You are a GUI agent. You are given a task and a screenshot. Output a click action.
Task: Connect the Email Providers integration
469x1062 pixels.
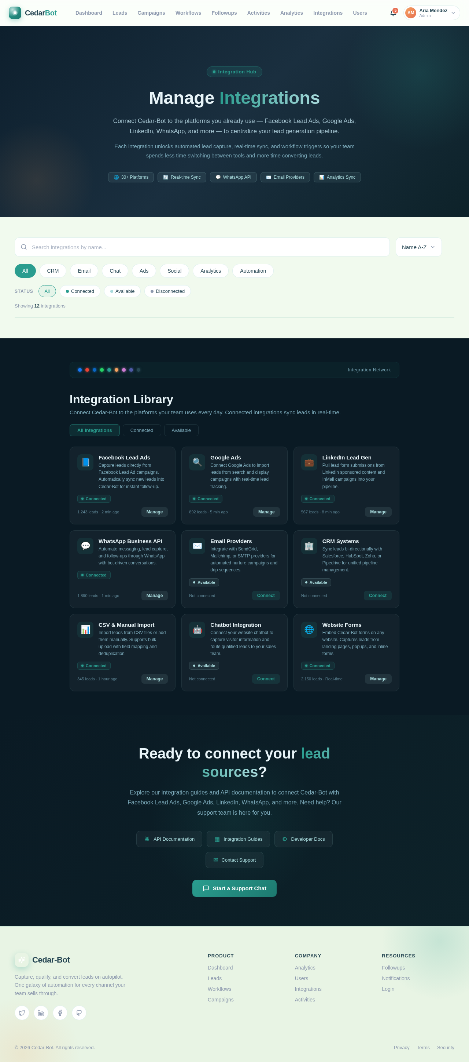[266, 595]
